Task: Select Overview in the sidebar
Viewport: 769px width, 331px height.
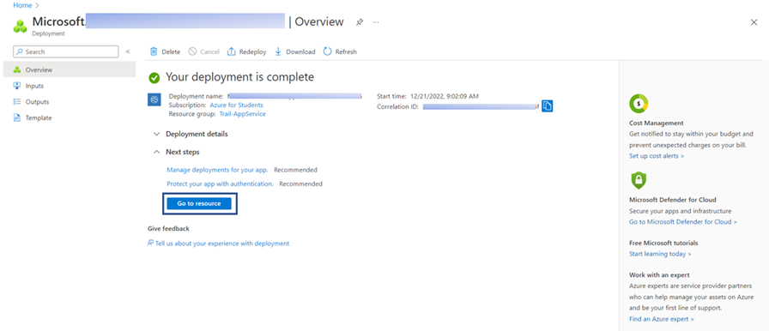Action: 70,69
